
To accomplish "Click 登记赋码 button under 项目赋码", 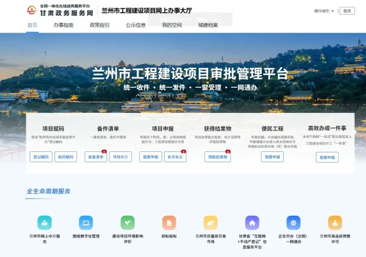I will 41,157.
